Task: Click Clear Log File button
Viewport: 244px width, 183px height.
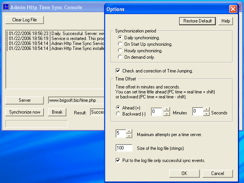Action: [24, 20]
